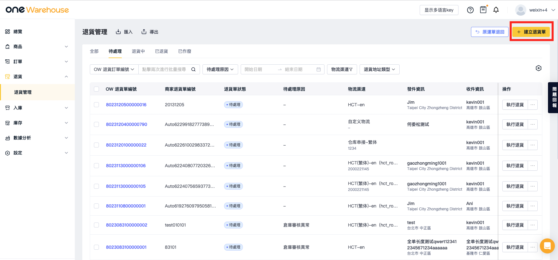Open notifications bell icon
This screenshot has height=260, width=558.
point(496,10)
